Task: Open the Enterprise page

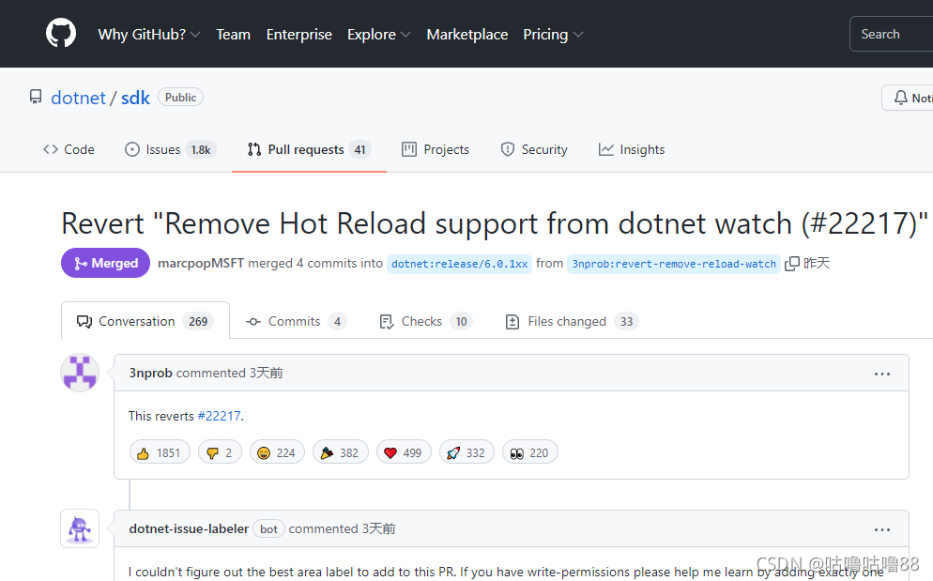Action: click(299, 35)
